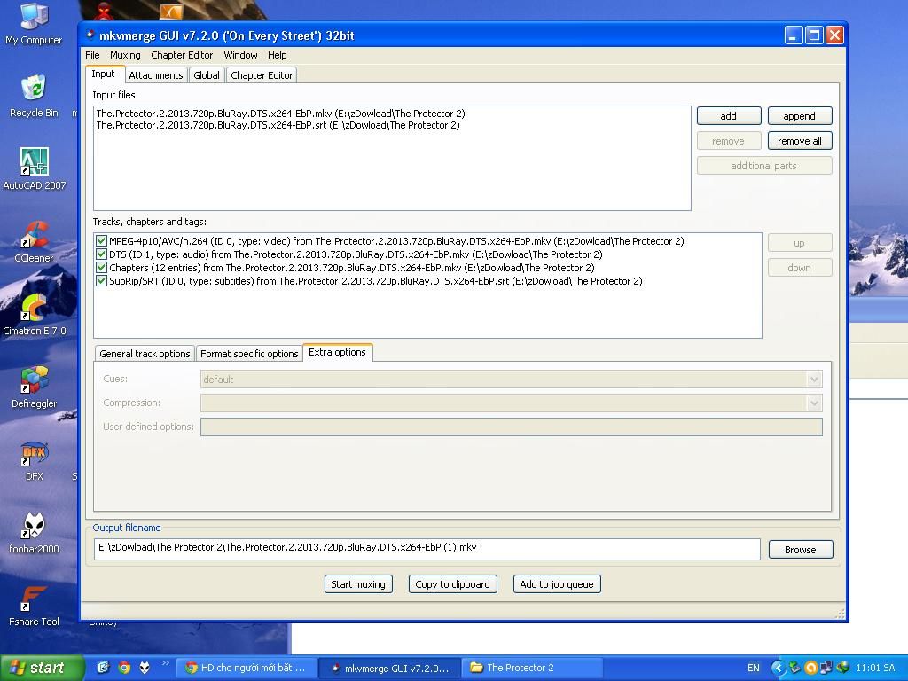Switch to the Chapter Editor tab

point(262,75)
